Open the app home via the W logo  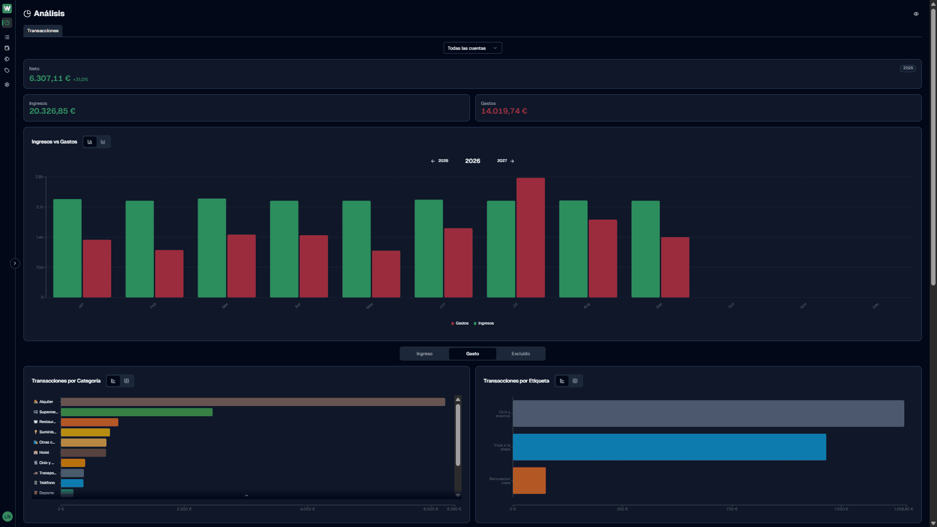point(7,8)
